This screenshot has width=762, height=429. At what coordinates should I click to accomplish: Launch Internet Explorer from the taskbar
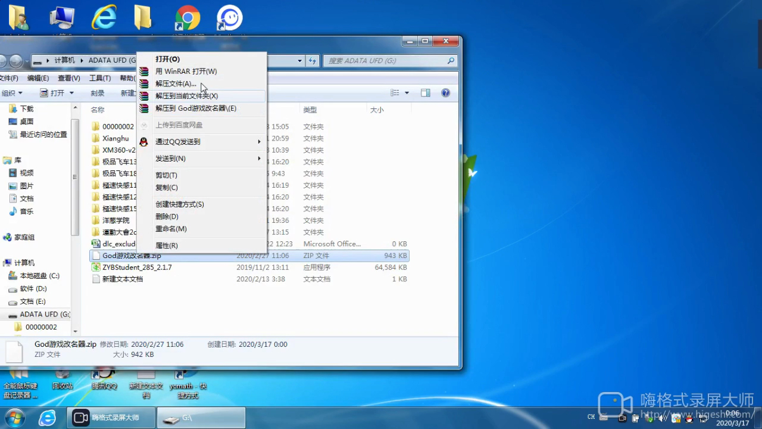[47, 417]
